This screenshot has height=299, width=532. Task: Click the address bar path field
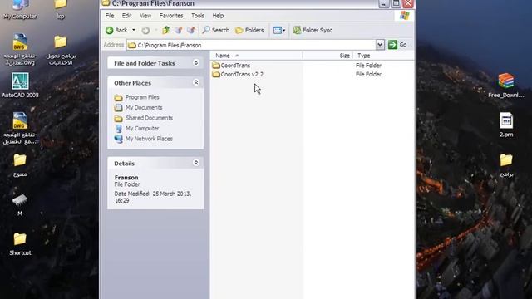click(x=251, y=45)
